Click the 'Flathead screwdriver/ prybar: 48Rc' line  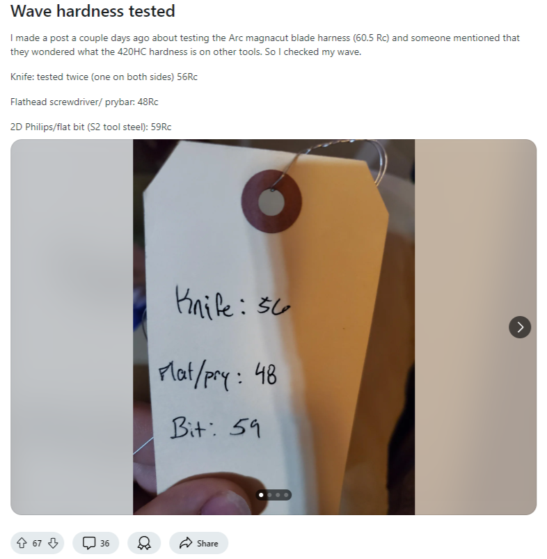[x=84, y=102]
